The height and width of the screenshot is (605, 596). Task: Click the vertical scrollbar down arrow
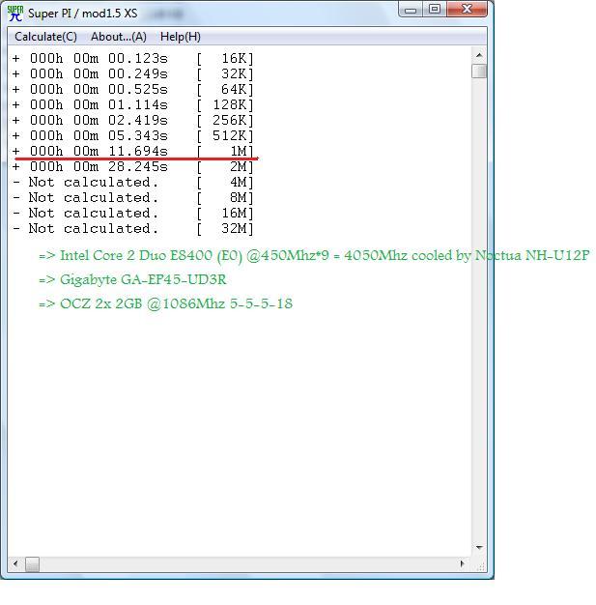(x=479, y=548)
